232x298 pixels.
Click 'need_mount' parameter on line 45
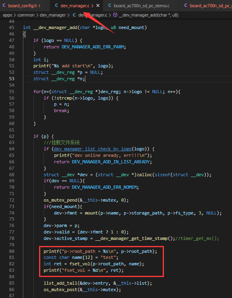(x=131, y=27)
